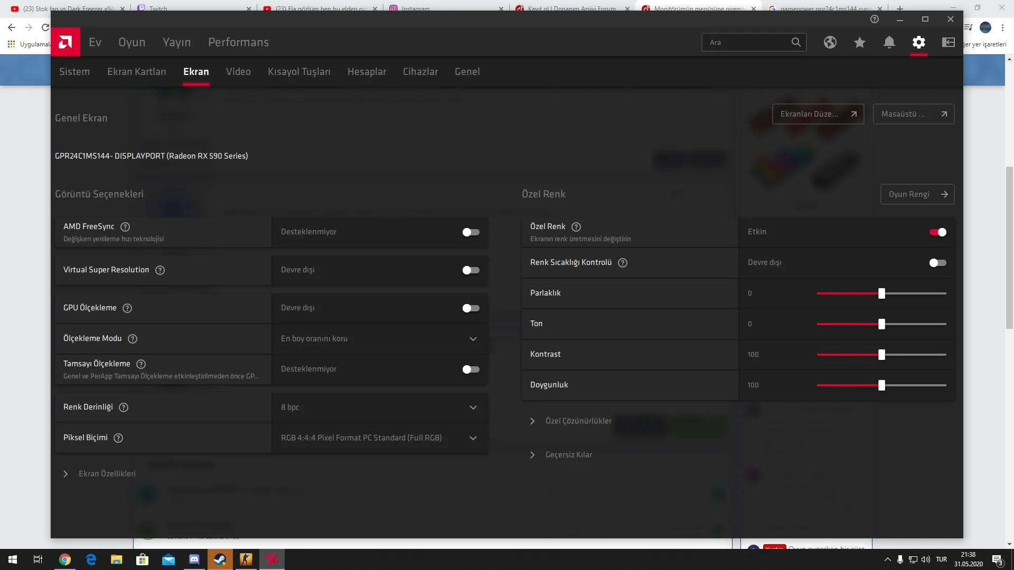Toggle the sidebar panel icon
1014x570 pixels.
[948, 42]
